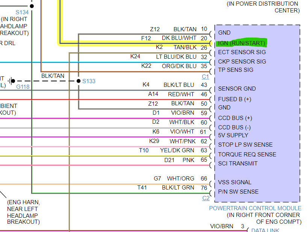
Task: Click the S134 splice dot
Action: (x=32, y=6)
